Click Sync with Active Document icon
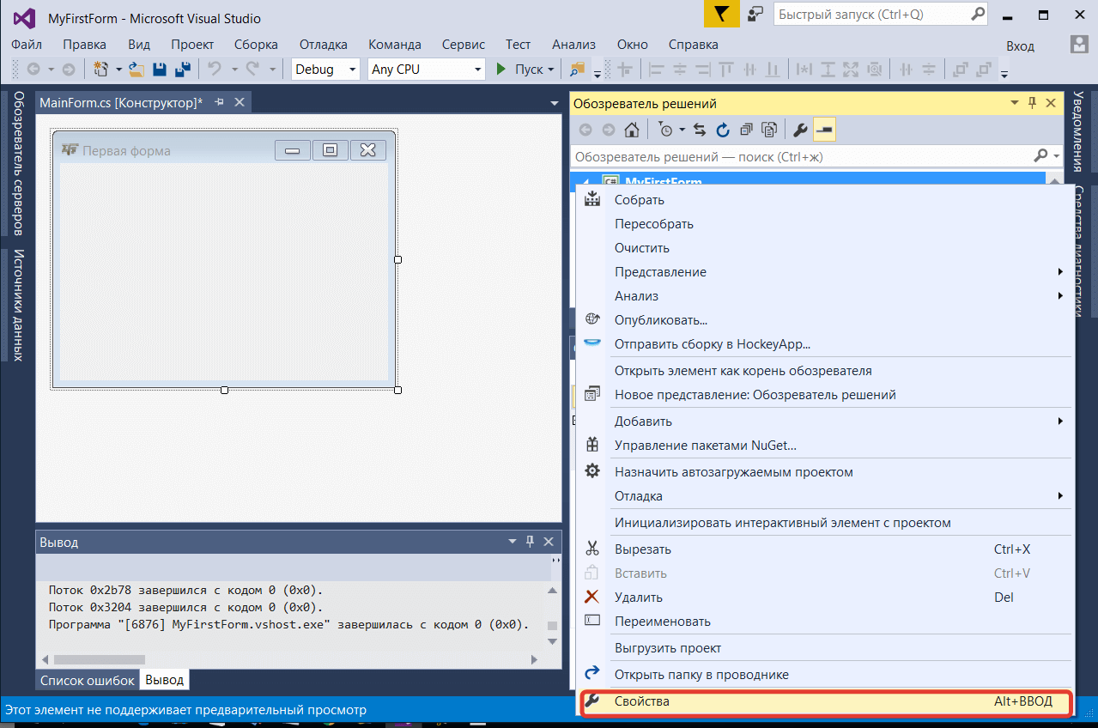Image resolution: width=1098 pixels, height=728 pixels. pyautogui.click(x=700, y=130)
